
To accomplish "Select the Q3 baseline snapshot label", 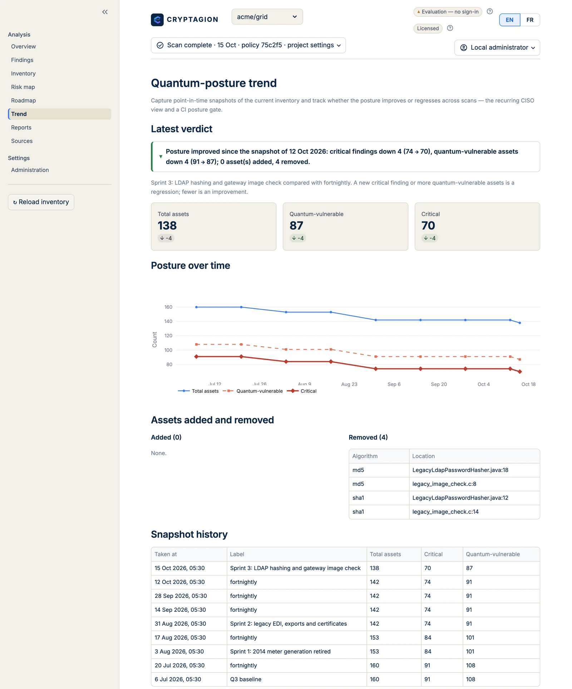I will coord(246,679).
